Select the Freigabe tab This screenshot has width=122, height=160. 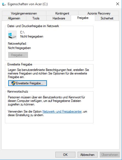83,18
